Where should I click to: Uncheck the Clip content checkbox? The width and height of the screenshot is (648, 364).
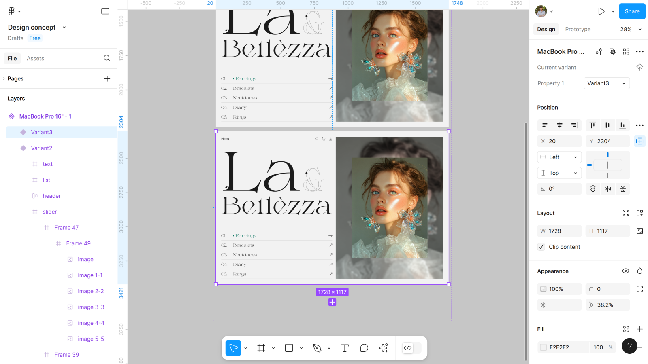[x=541, y=247]
